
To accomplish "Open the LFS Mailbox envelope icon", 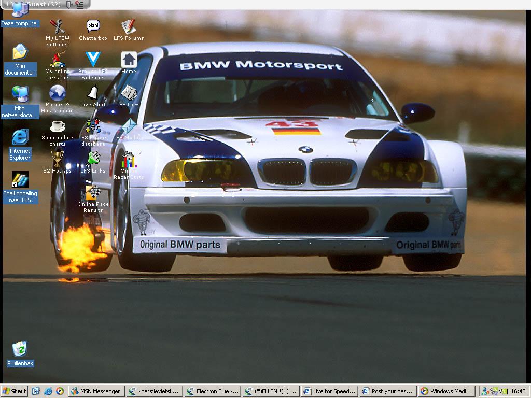I will click(129, 126).
